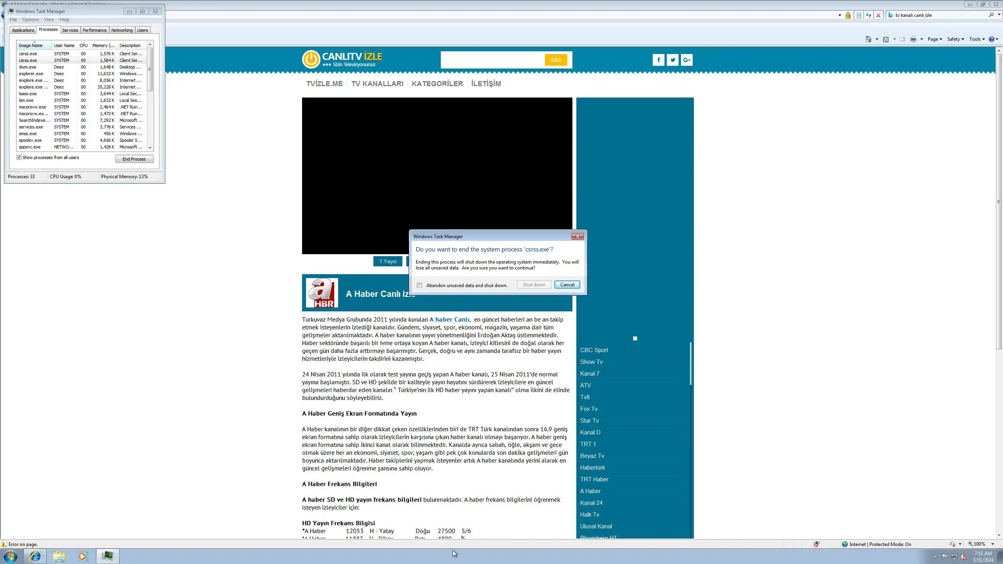Click the Home icon in command bar
The width and height of the screenshot is (1003, 564).
coord(869,39)
